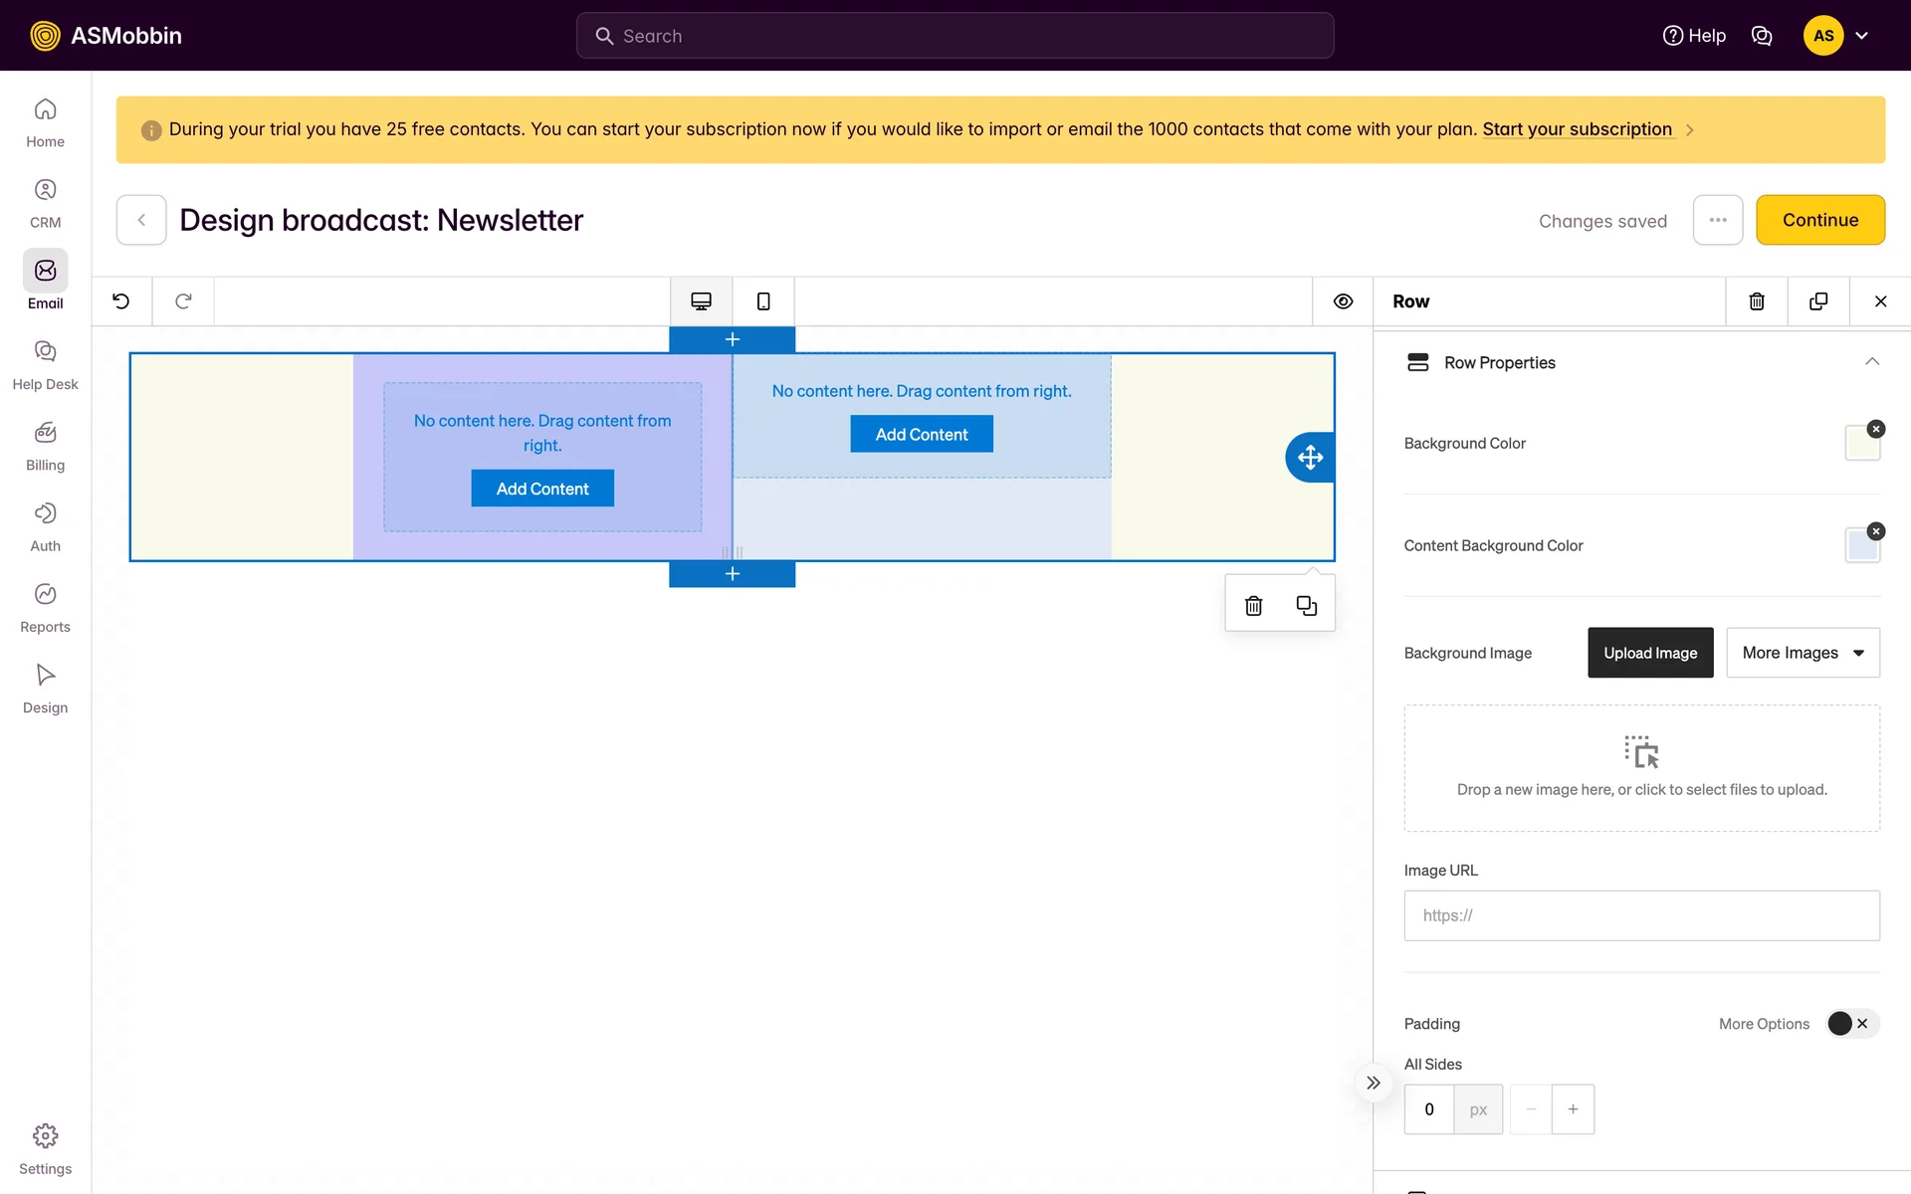Duplicate row using Row panel copy icon
The width and height of the screenshot is (1911, 1194).
[1818, 301]
